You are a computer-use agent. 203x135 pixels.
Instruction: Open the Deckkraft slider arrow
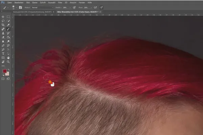pos(70,8)
